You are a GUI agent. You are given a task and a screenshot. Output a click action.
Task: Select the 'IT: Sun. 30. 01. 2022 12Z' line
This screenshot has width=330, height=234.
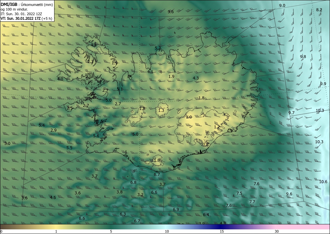(x=21, y=14)
